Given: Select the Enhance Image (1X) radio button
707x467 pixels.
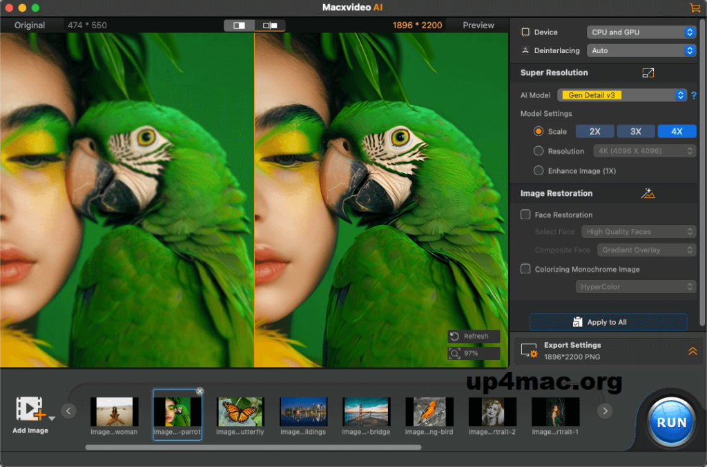Looking at the screenshot, I should 539,170.
